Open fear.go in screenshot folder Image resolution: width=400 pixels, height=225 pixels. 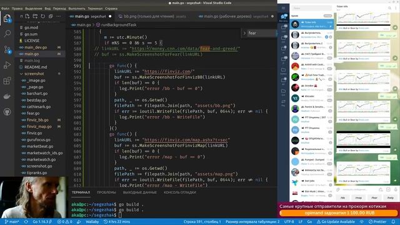pyautogui.click(x=33, y=113)
